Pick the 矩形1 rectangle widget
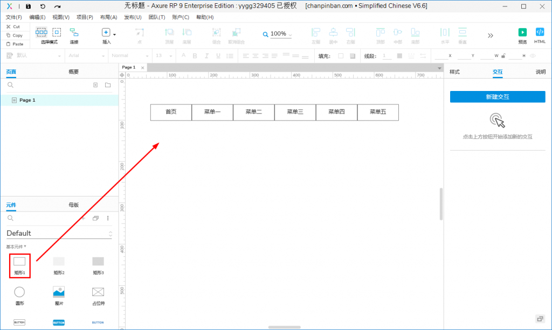552x330 pixels. pos(19,262)
